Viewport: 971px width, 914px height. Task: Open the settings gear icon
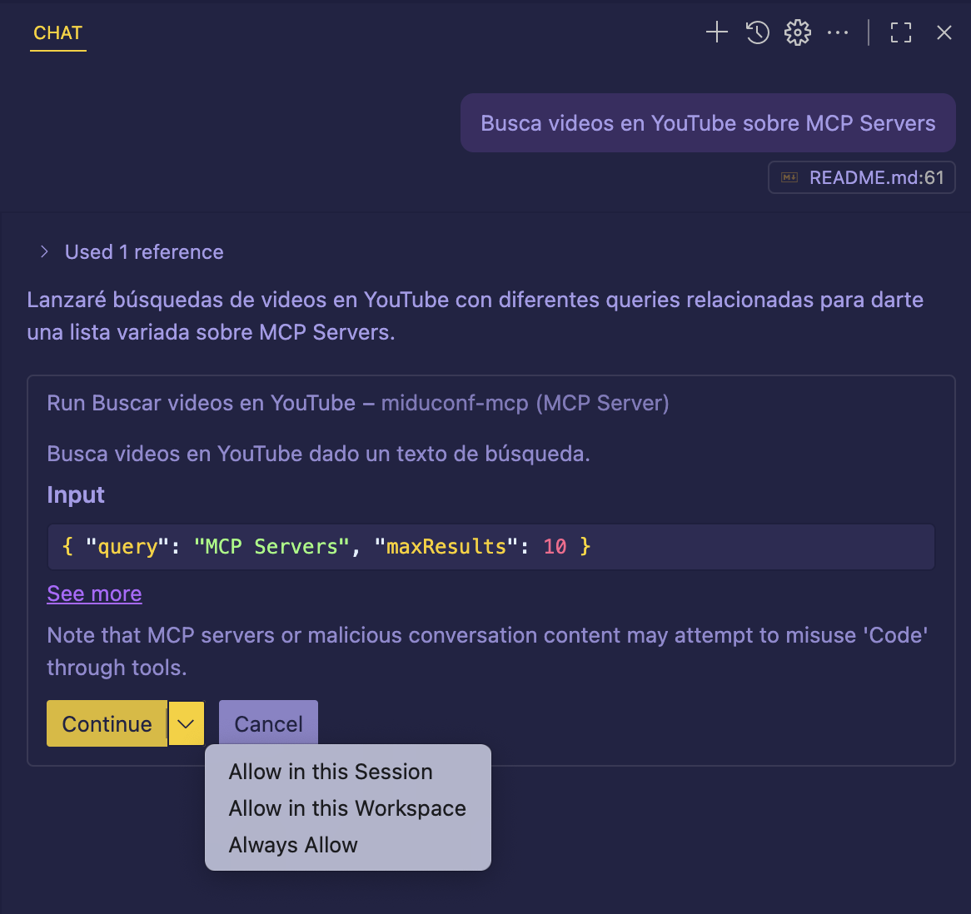pos(797,32)
